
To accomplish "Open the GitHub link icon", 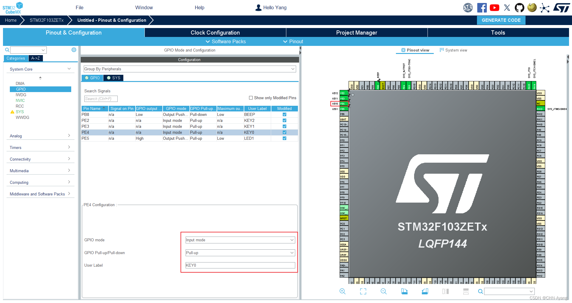I will point(520,8).
